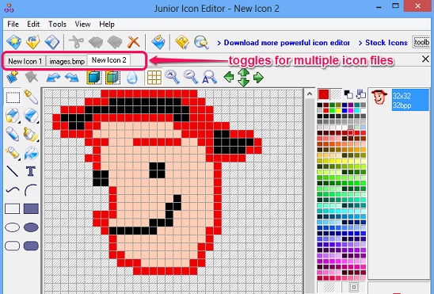The height and width of the screenshot is (294, 434).
Task: Open the View menu
Action: [x=82, y=25]
